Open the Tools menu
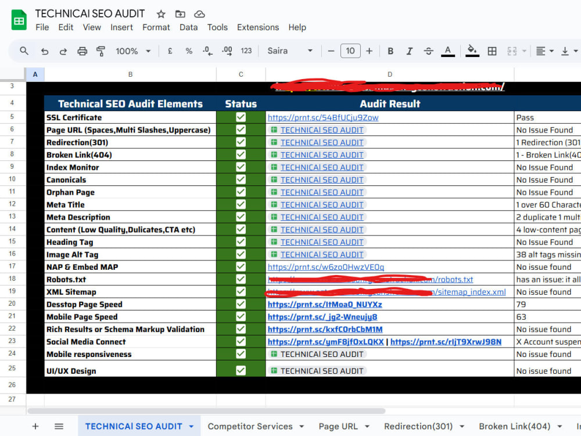This screenshot has height=436, width=581. pos(217,27)
